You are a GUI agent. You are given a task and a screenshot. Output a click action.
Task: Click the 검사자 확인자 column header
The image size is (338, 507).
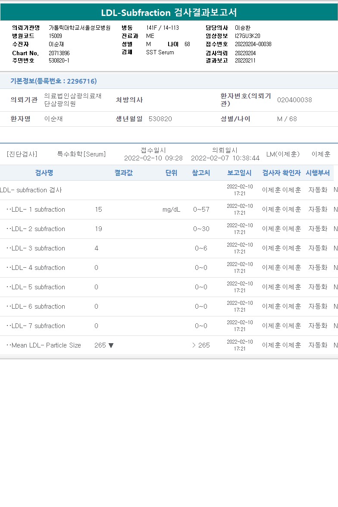(x=282, y=172)
